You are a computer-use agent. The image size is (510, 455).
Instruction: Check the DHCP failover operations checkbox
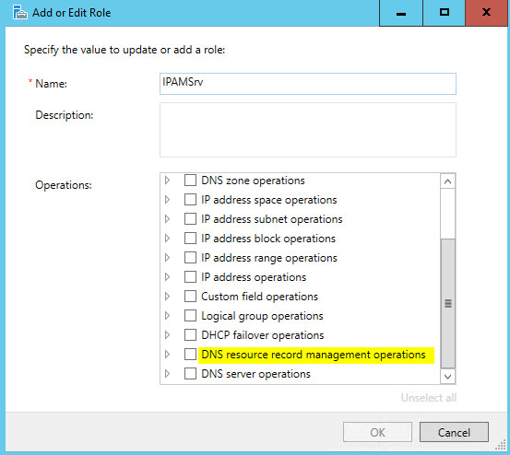(190, 335)
